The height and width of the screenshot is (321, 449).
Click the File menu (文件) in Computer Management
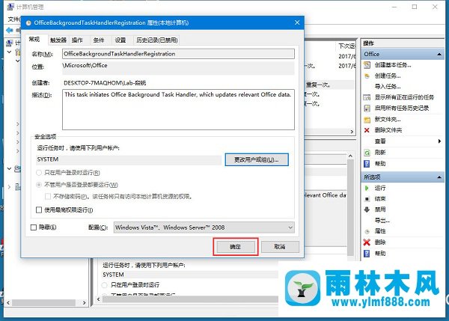pos(13,19)
